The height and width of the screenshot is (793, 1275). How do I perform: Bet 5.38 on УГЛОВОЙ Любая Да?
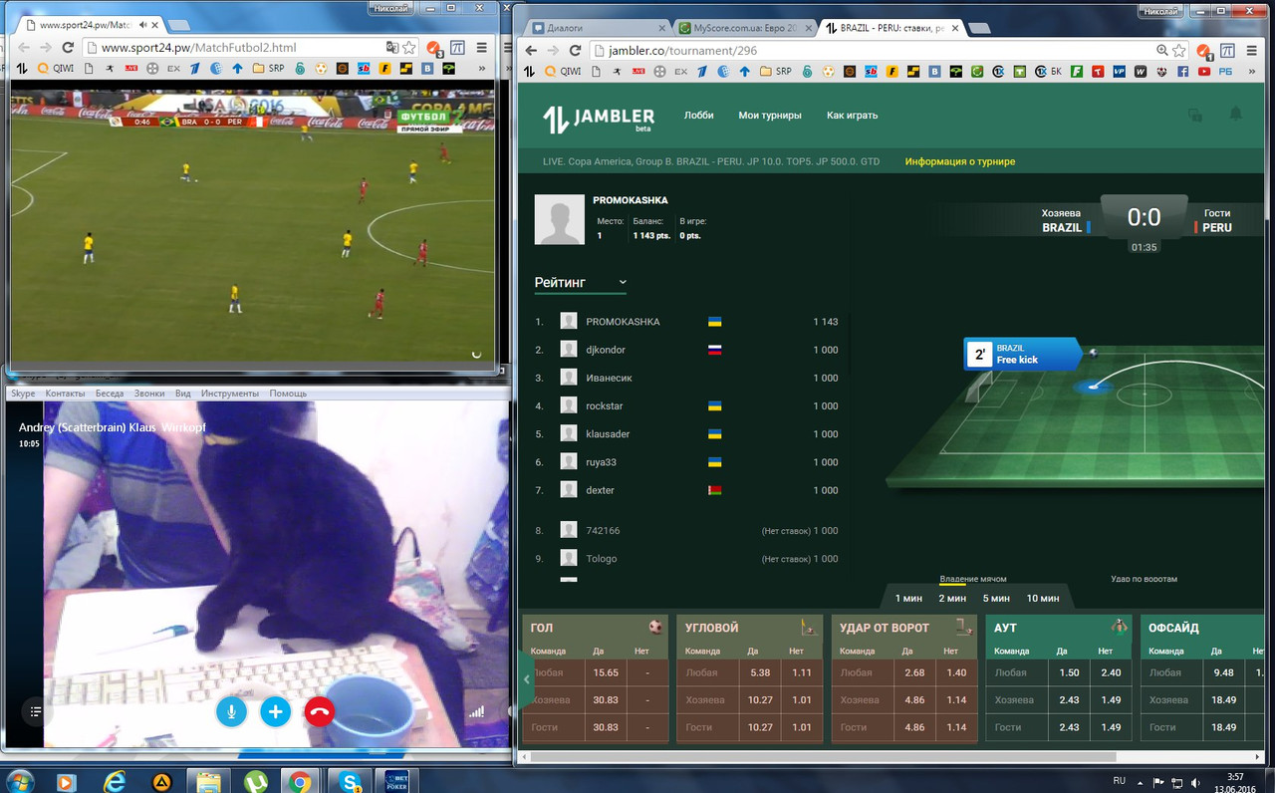759,672
